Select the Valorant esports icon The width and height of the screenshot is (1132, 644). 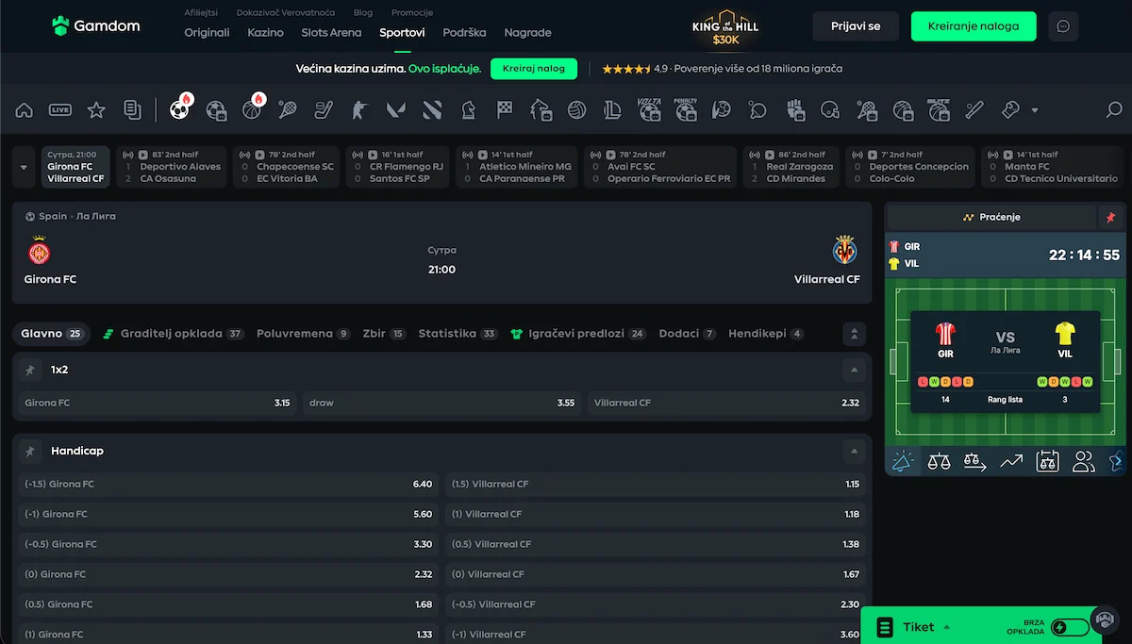click(395, 110)
